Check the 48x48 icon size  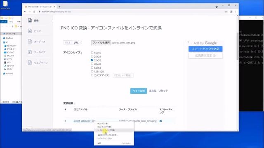pyautogui.click(x=92, y=64)
